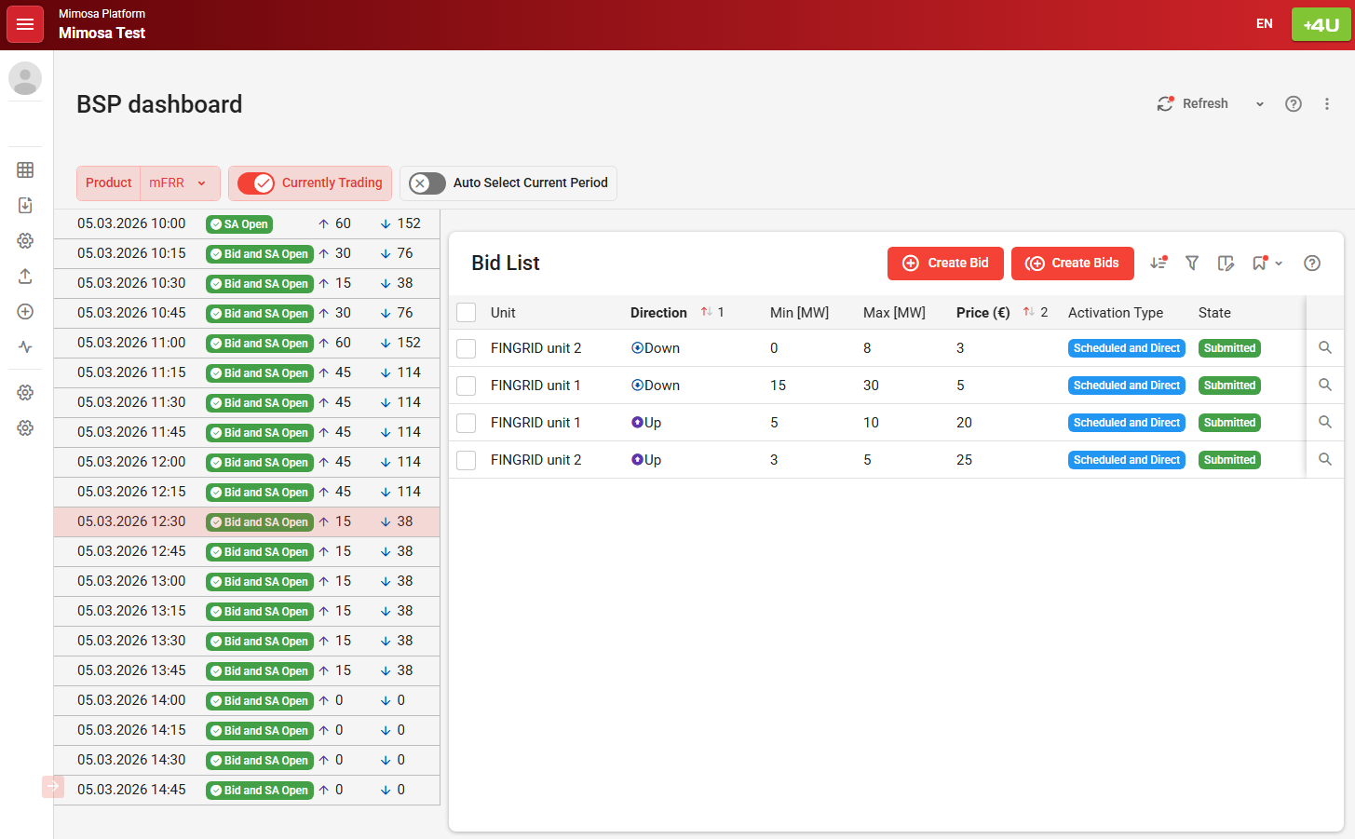The image size is (1355, 839).
Task: Check the select-all checkbox in Bid List header
Action: click(x=466, y=312)
